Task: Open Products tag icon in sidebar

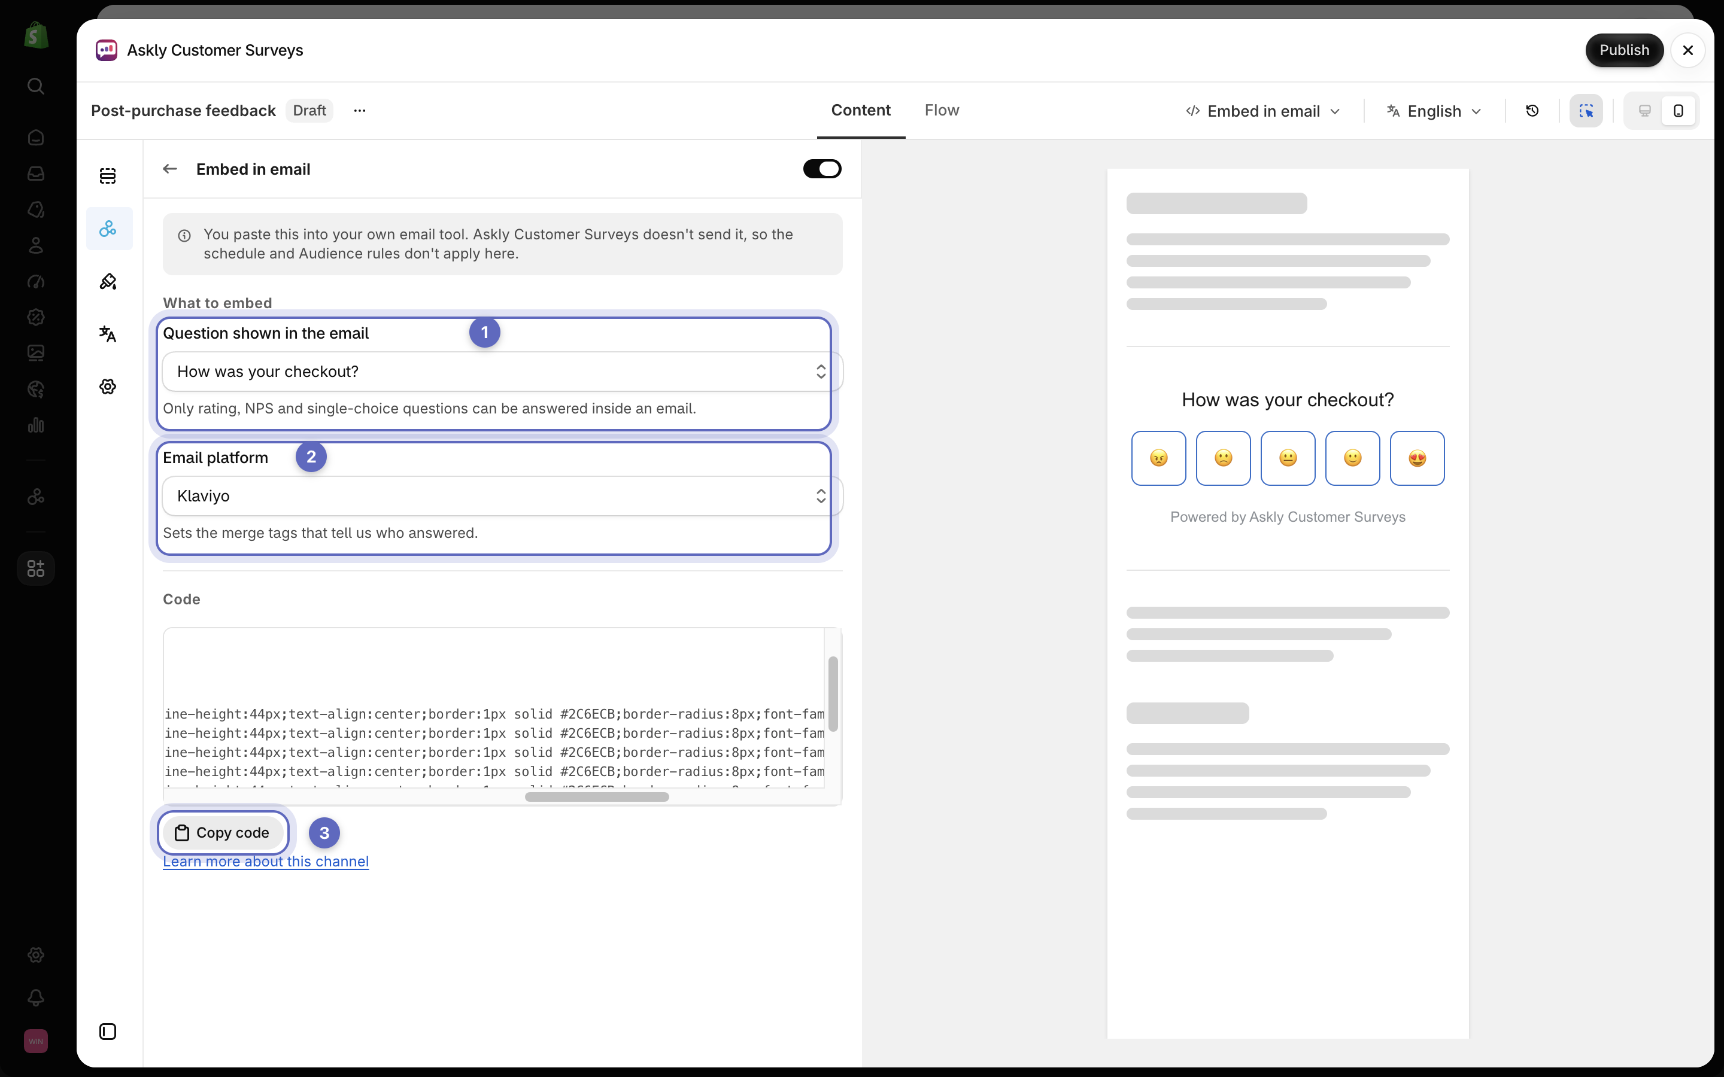Action: tap(36, 209)
